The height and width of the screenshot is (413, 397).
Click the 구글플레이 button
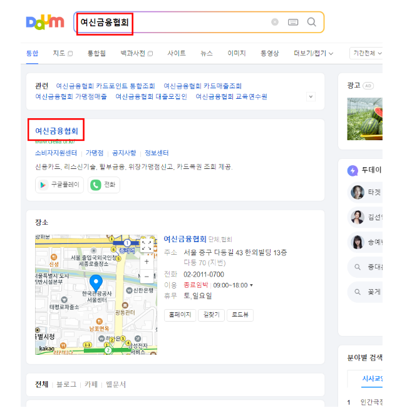pyautogui.click(x=59, y=185)
